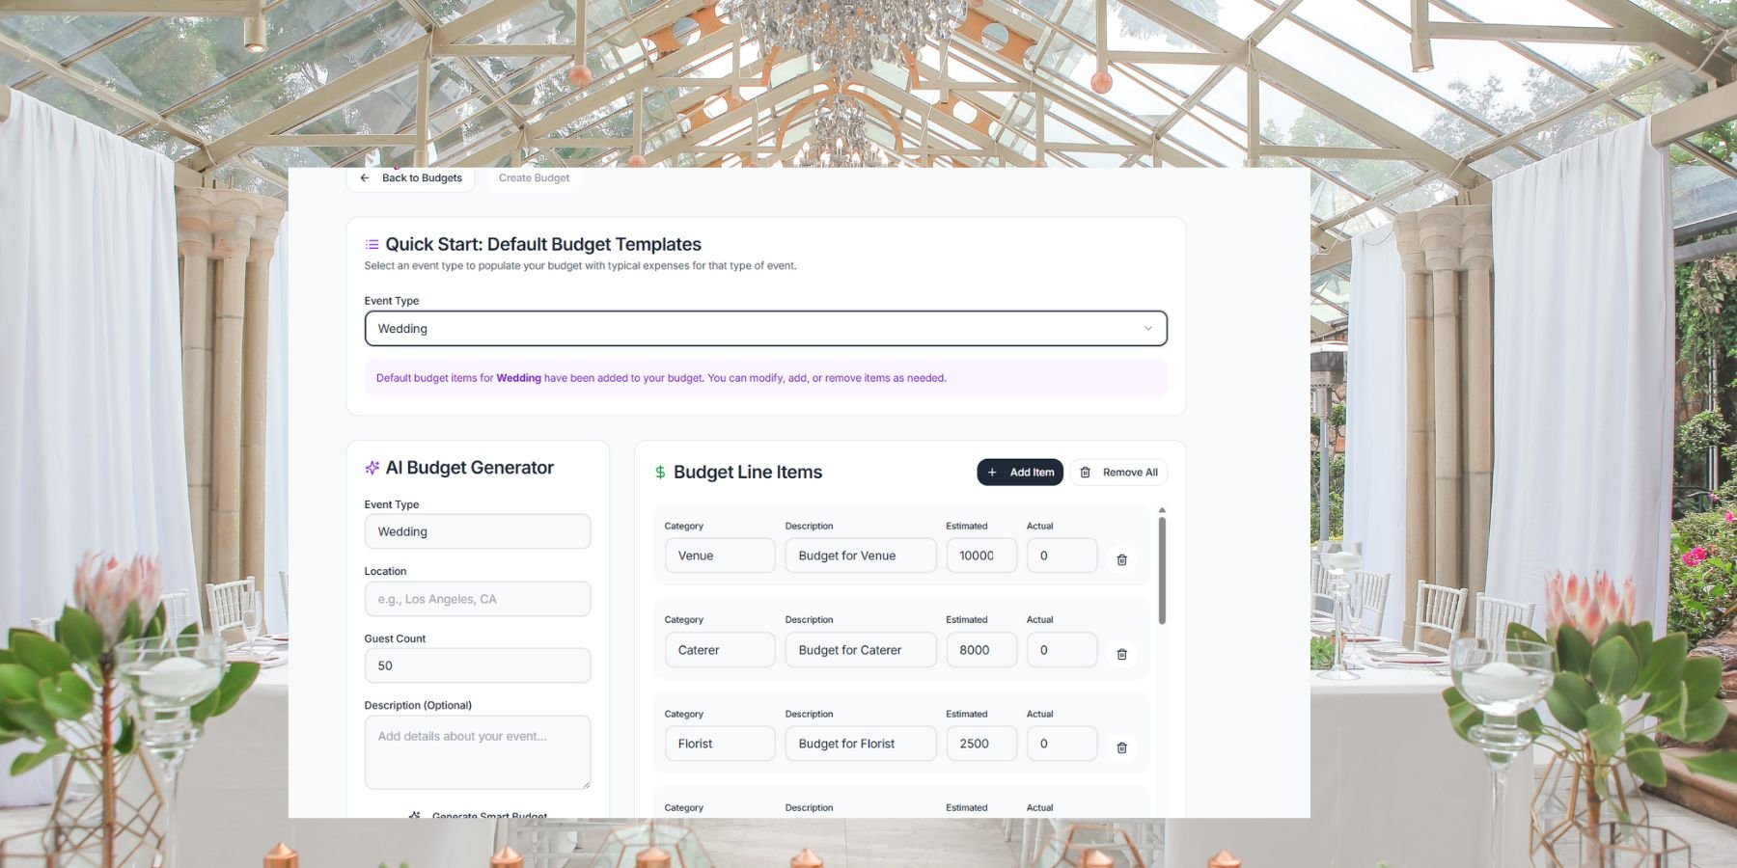Click the plus icon in Add Item
1737x868 pixels.
pos(992,473)
